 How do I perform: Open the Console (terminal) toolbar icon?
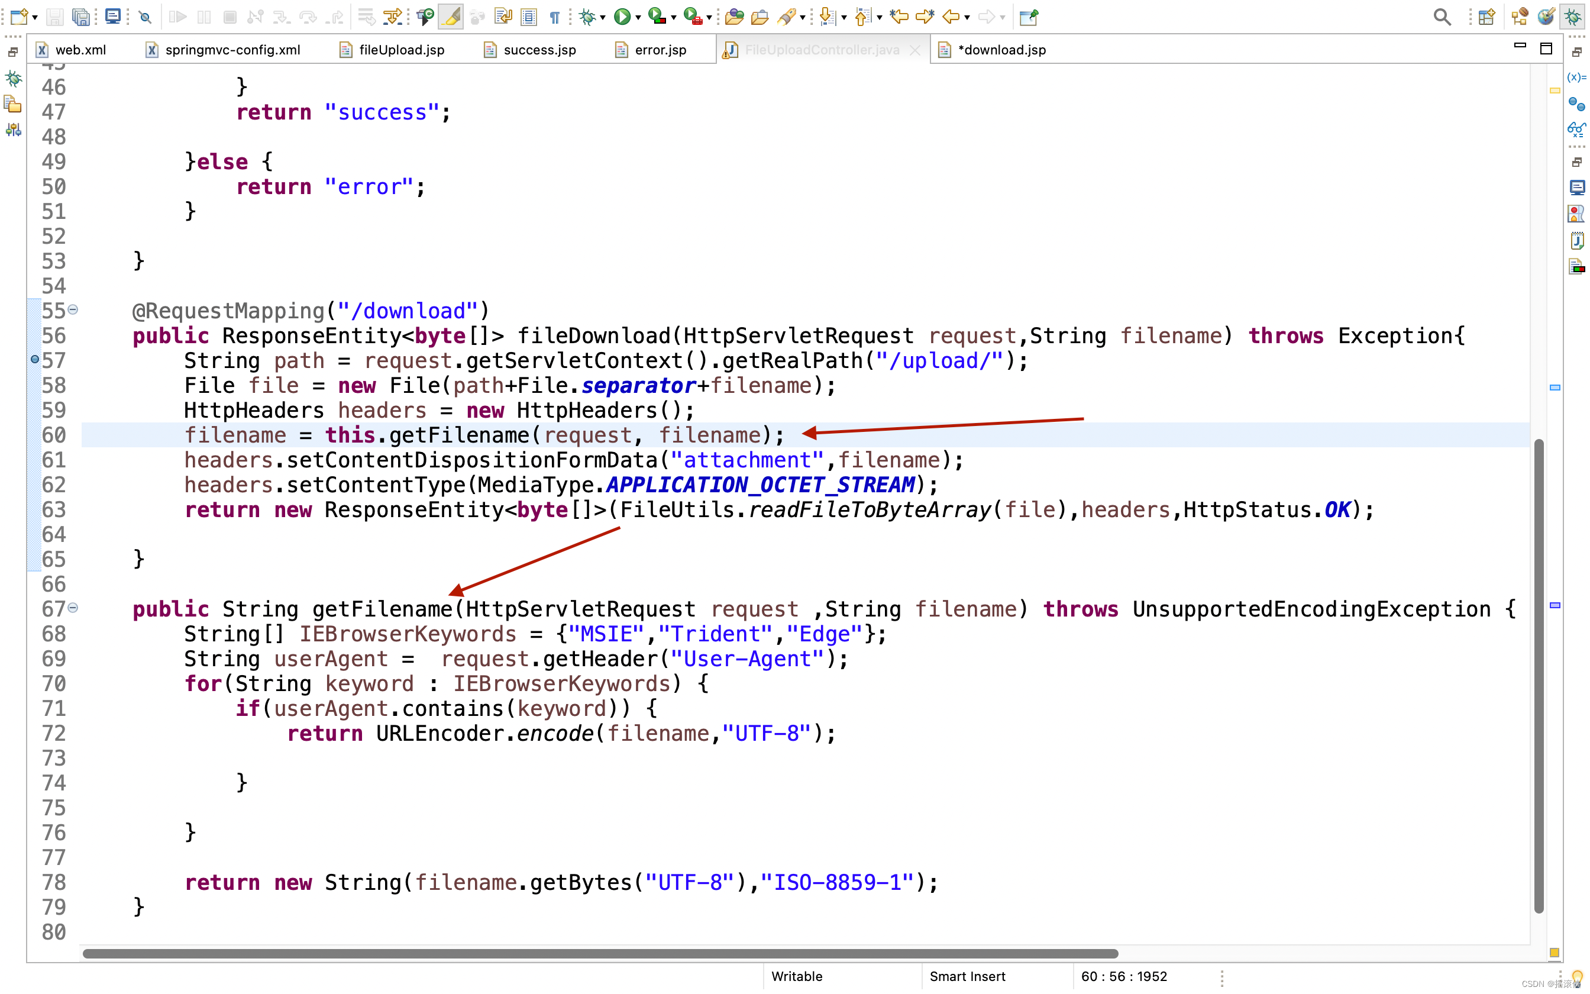click(112, 17)
